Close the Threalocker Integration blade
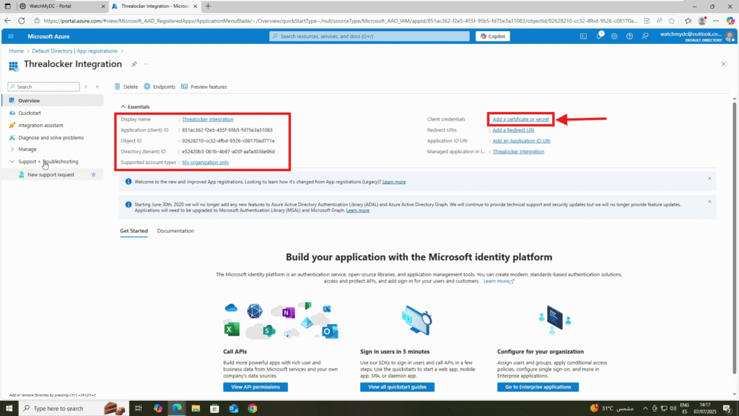 tap(723, 64)
